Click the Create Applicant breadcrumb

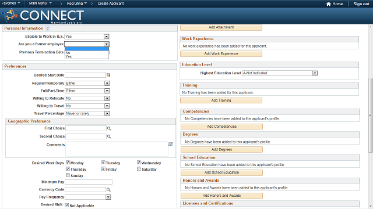point(111,3)
